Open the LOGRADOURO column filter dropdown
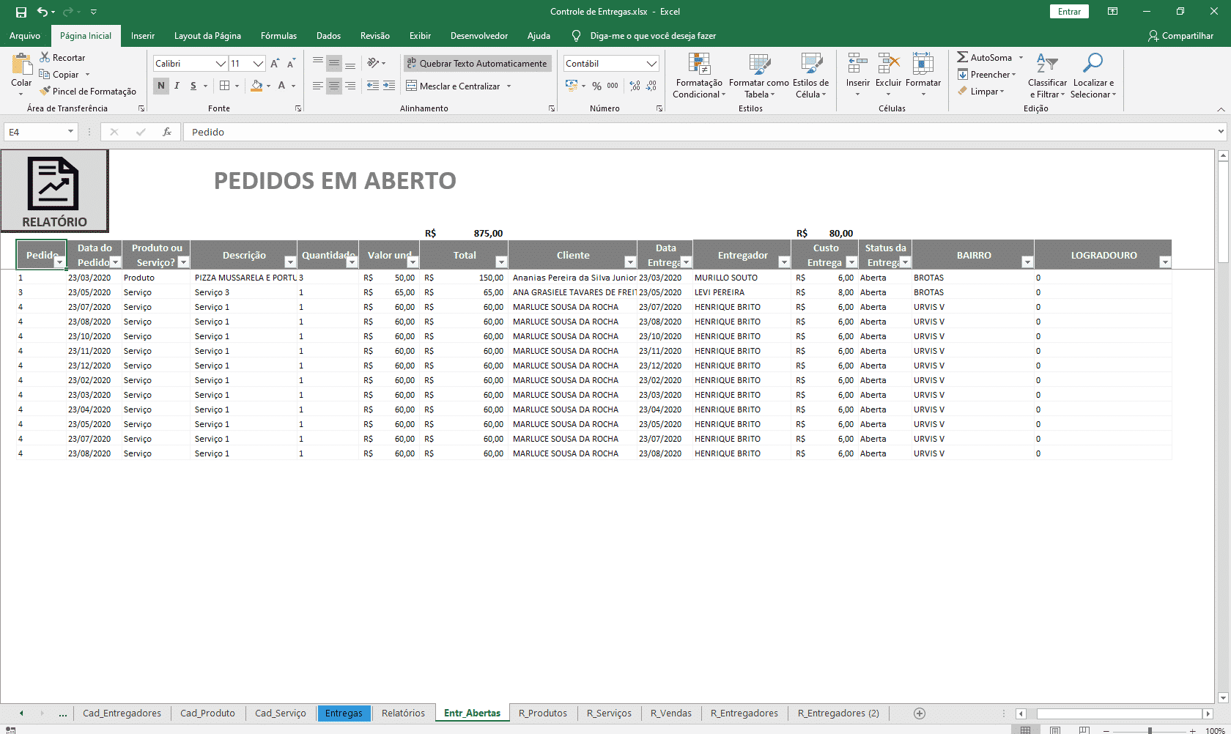This screenshot has width=1231, height=734. [1164, 262]
